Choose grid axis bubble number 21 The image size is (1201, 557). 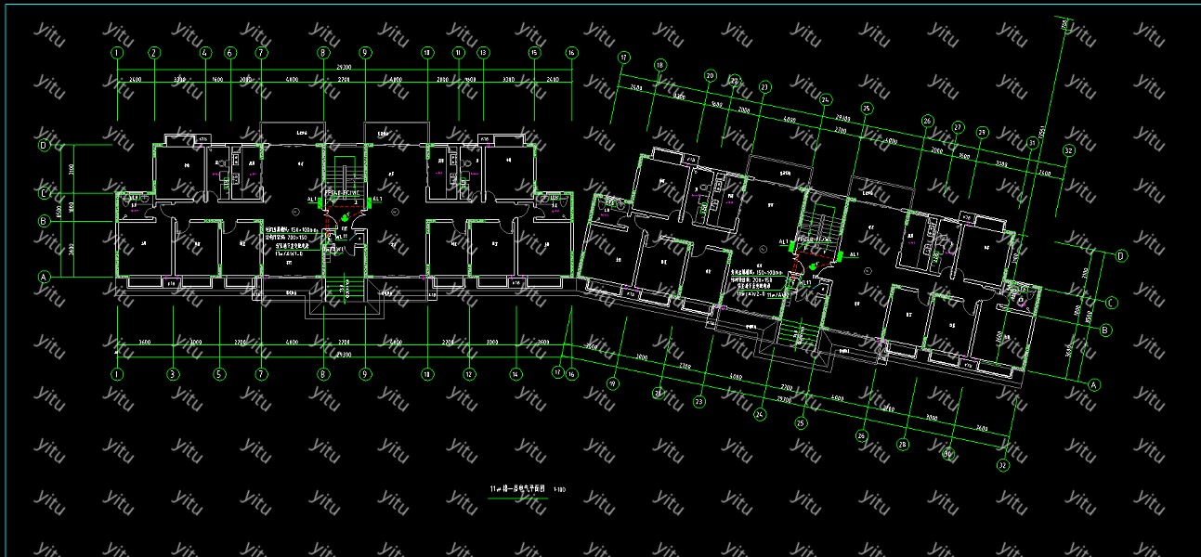658,393
